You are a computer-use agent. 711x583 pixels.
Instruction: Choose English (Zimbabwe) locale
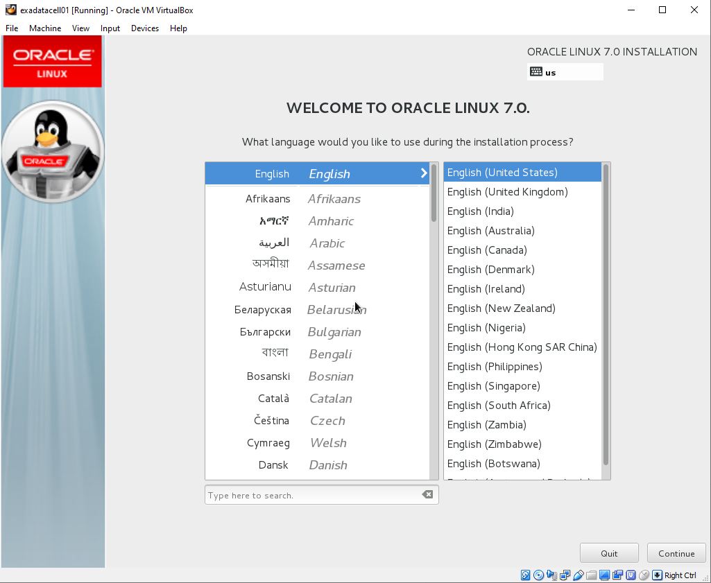coord(522,445)
